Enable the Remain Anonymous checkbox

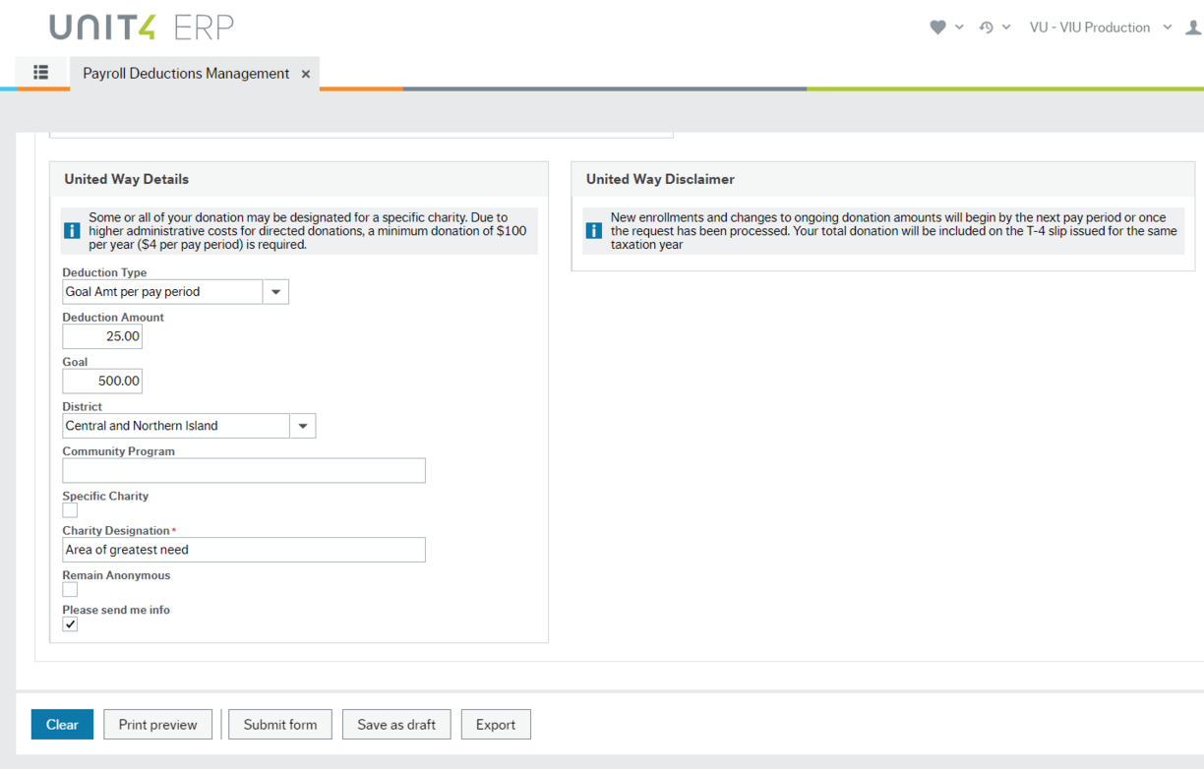click(x=70, y=590)
